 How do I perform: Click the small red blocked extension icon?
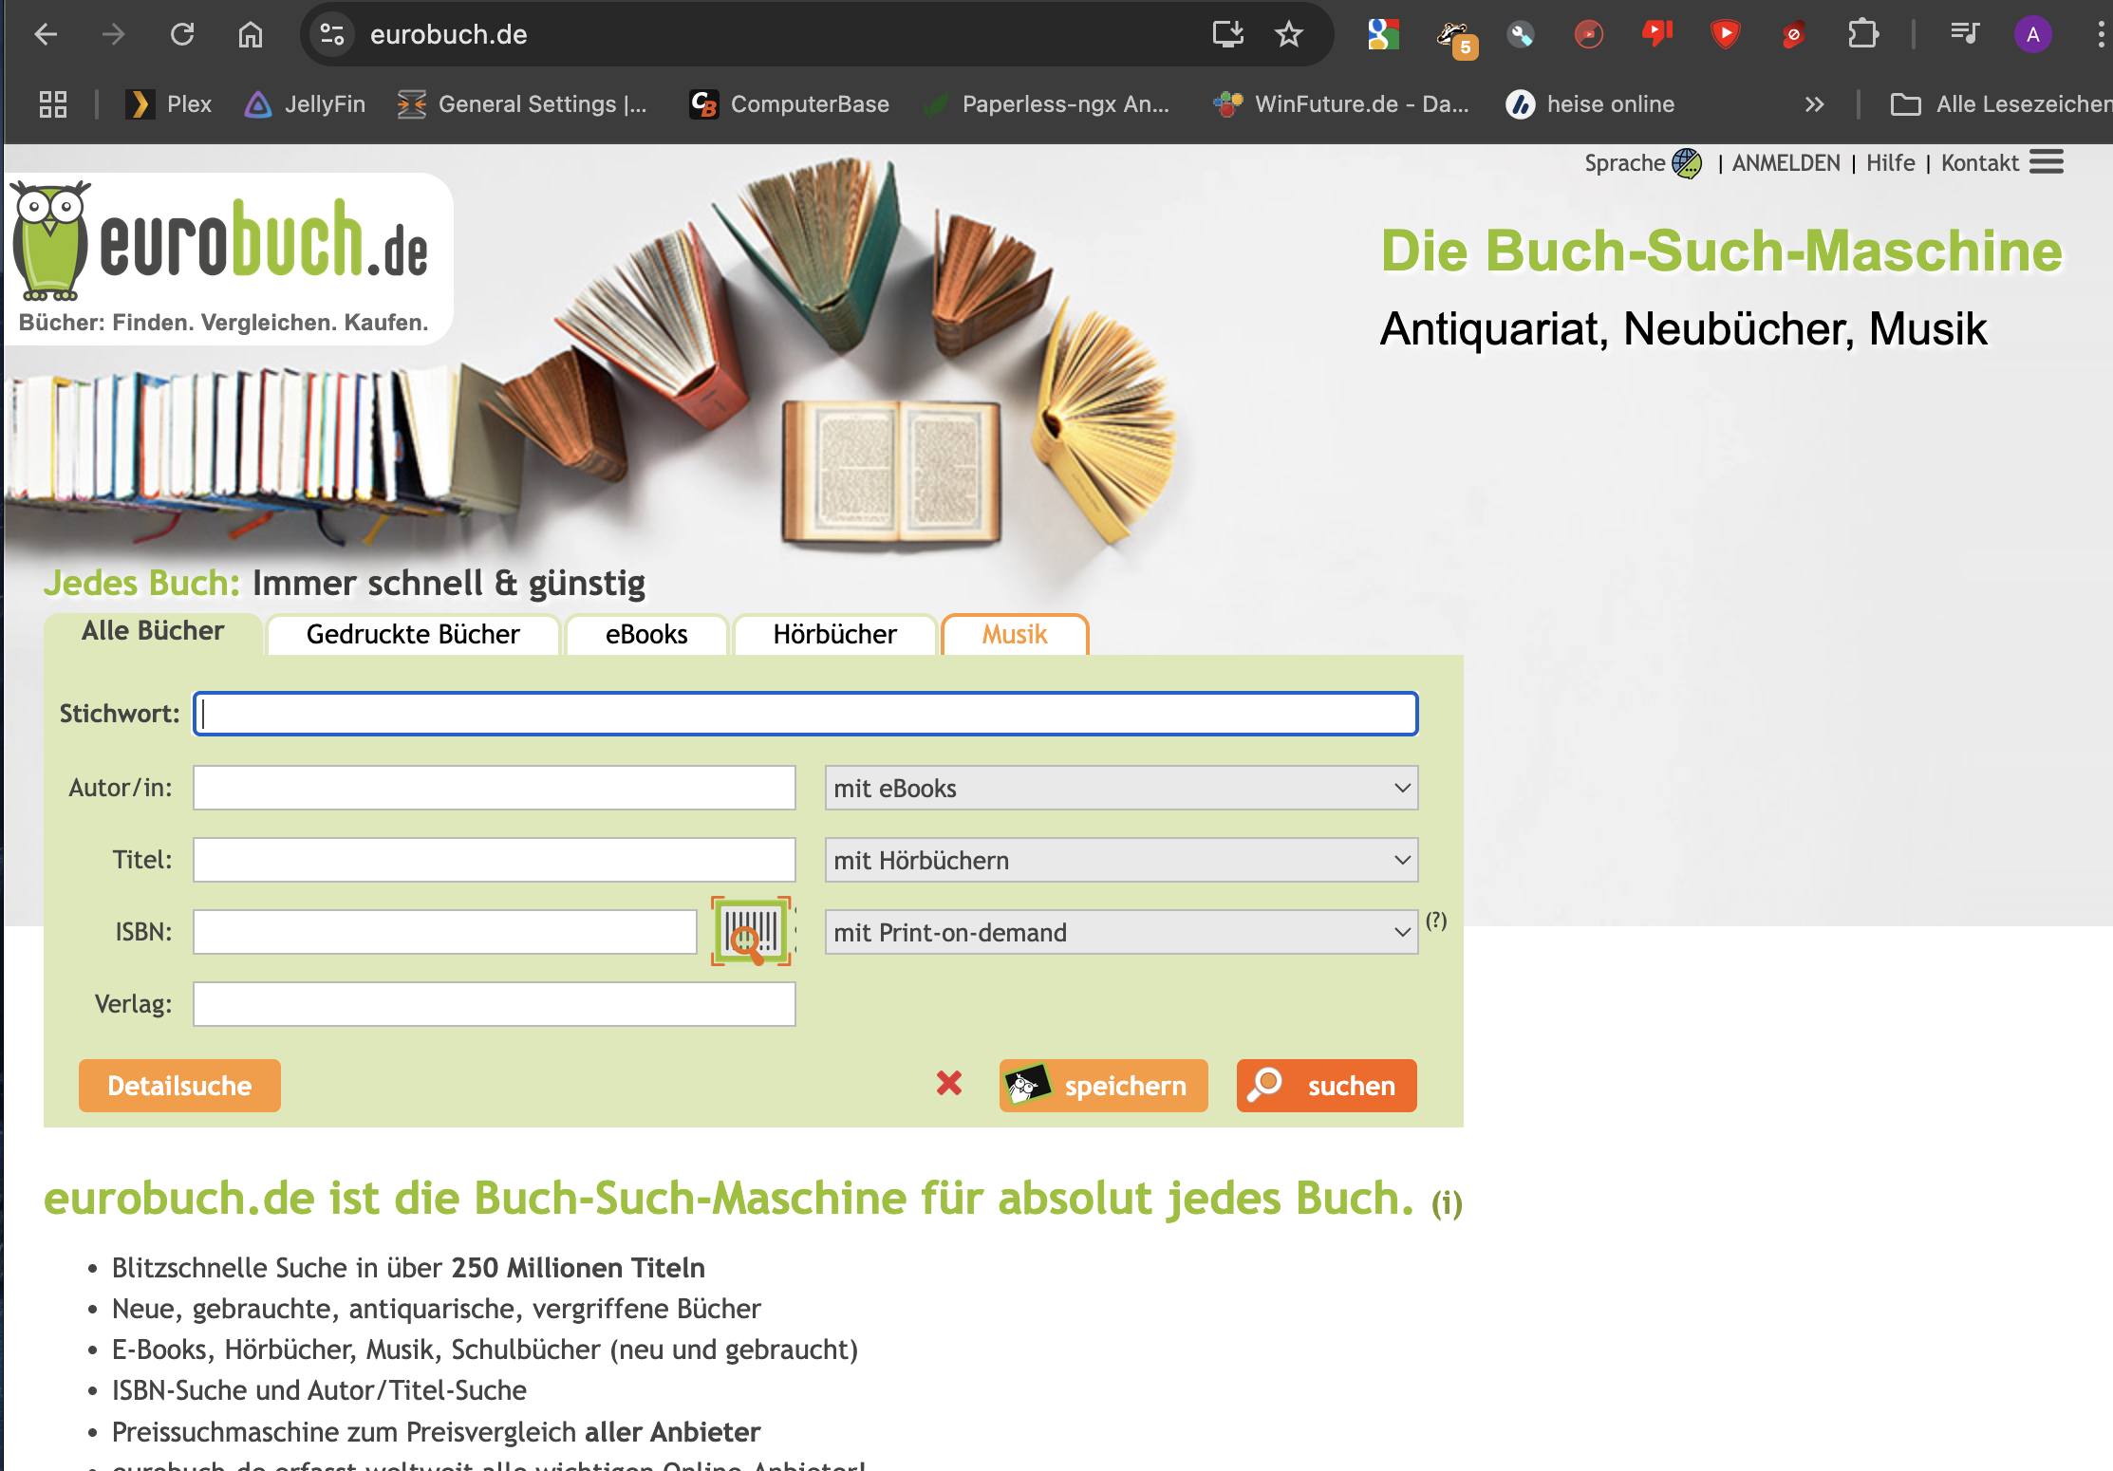[1793, 35]
